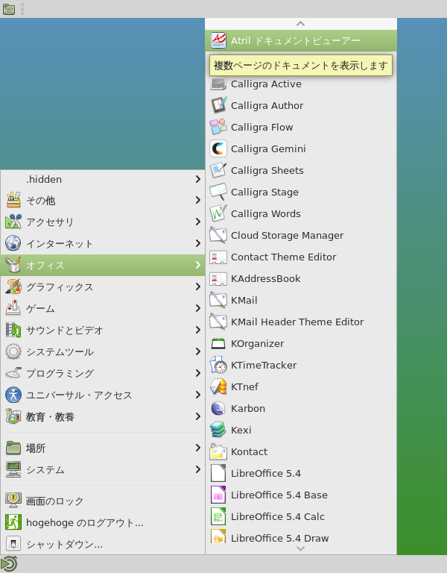Viewport: 447px width, 573px height.
Task: Click the 'Cloud Storage Manager' label text
Action: (x=287, y=235)
